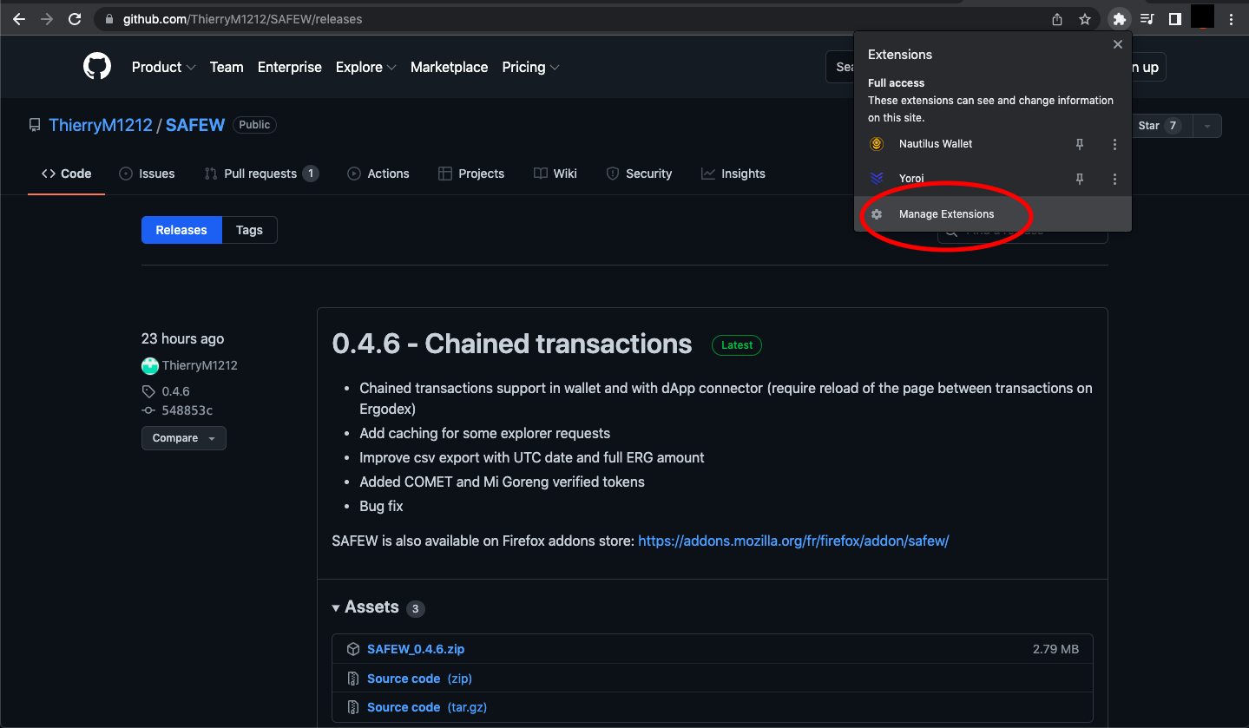Screen dimensions: 1249x728
Task: Open the Firefox addons store link
Action: click(793, 541)
